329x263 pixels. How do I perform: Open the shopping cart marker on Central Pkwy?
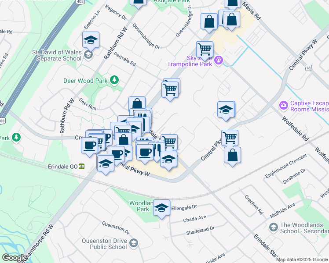pos(230,138)
